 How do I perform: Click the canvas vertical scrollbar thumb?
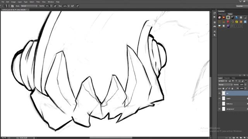210,87
